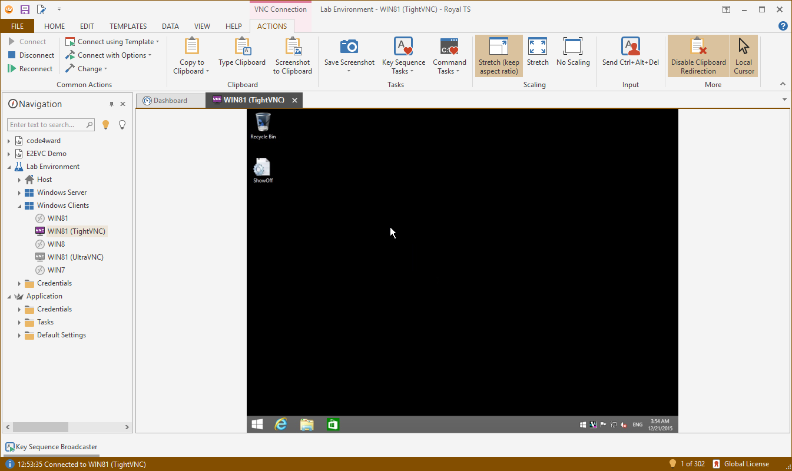The width and height of the screenshot is (792, 471).
Task: Open Connect using Template dropdown
Action: tap(115, 42)
